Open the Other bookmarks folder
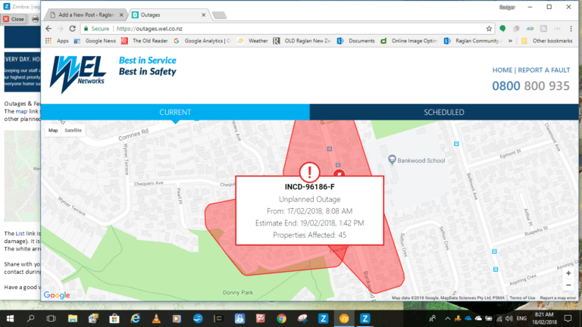The height and width of the screenshot is (327, 582). [x=547, y=41]
